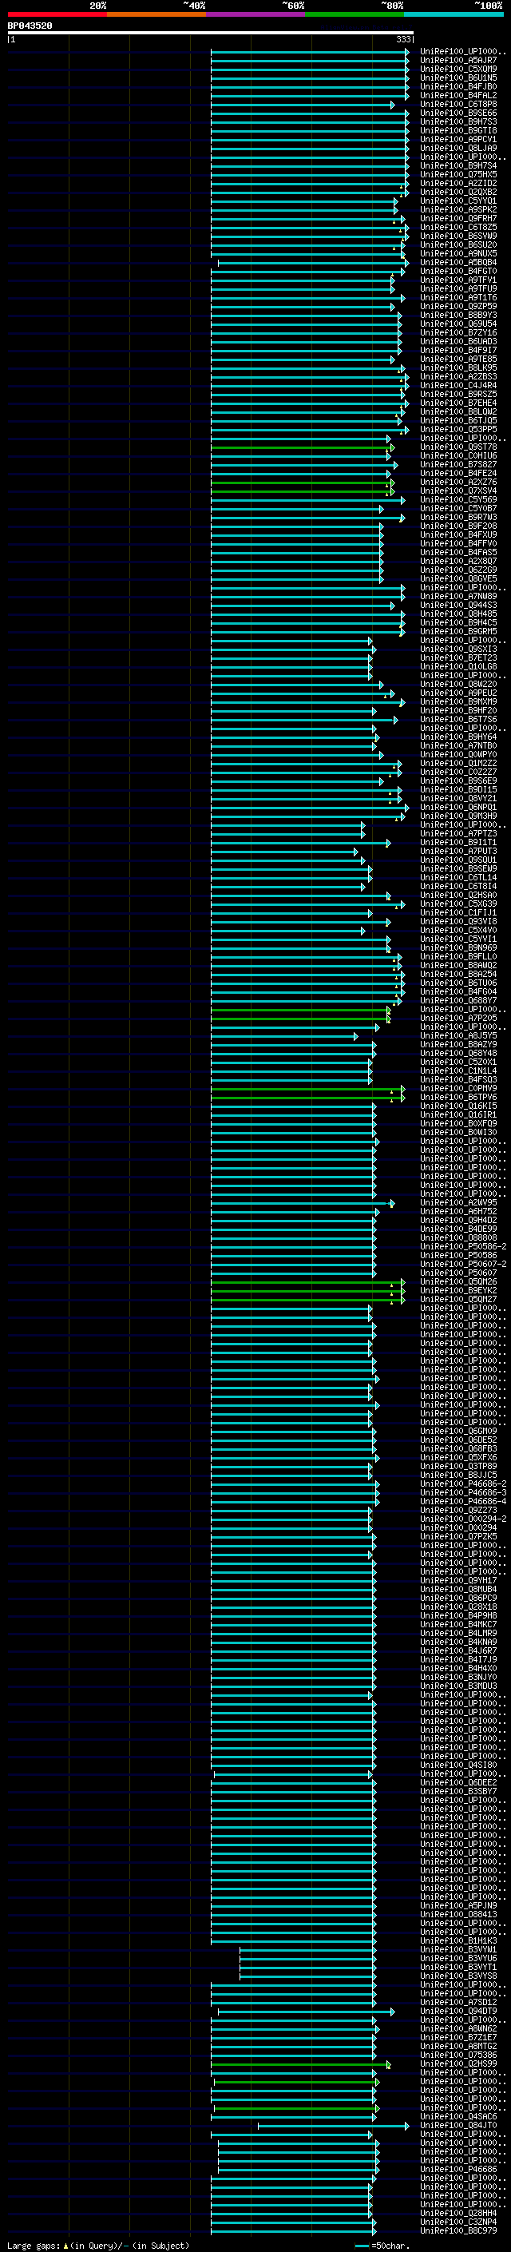This screenshot has height=2252, width=511.
Task: Select label UniRef100_Q5XFX6
Action: (x=458, y=1458)
